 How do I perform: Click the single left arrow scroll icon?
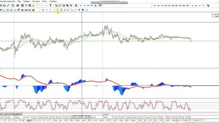(81, 5)
